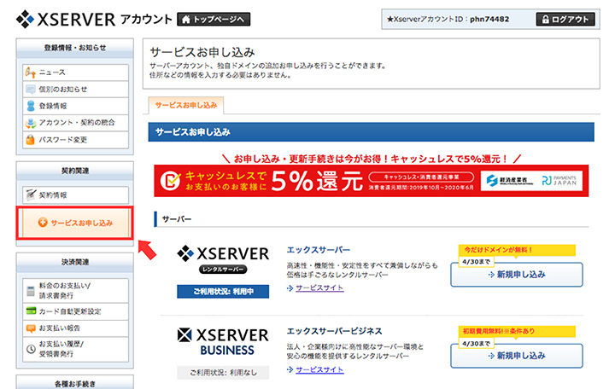The height and width of the screenshot is (389, 615).
Task: Click the pencil icon beside 契約情報
Action: [30, 194]
